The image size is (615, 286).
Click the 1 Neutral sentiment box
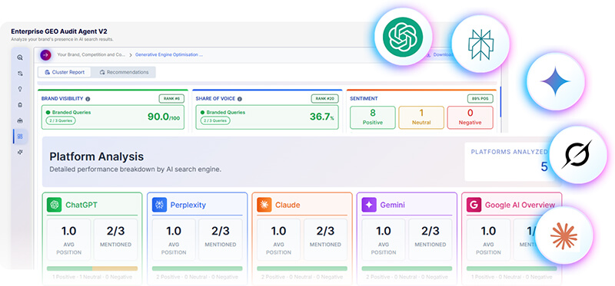[x=421, y=117]
